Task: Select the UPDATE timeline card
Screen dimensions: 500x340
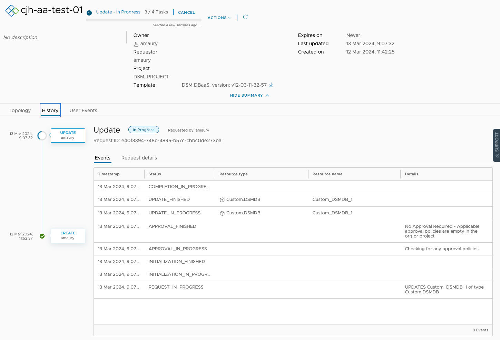Action: (x=68, y=135)
